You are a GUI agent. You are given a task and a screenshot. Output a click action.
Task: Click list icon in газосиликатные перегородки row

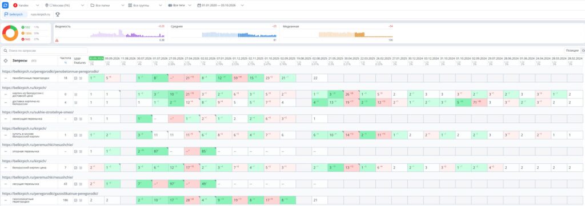tap(81, 200)
